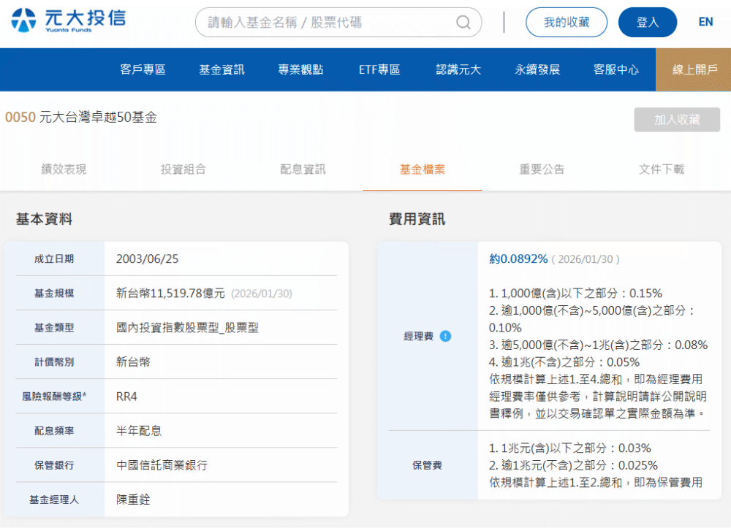This screenshot has height=528, width=731.
Task: Click 加入收藏 to favorite this fund
Action: pos(677,120)
